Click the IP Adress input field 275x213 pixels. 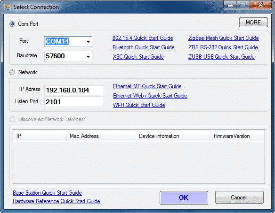(x=74, y=90)
